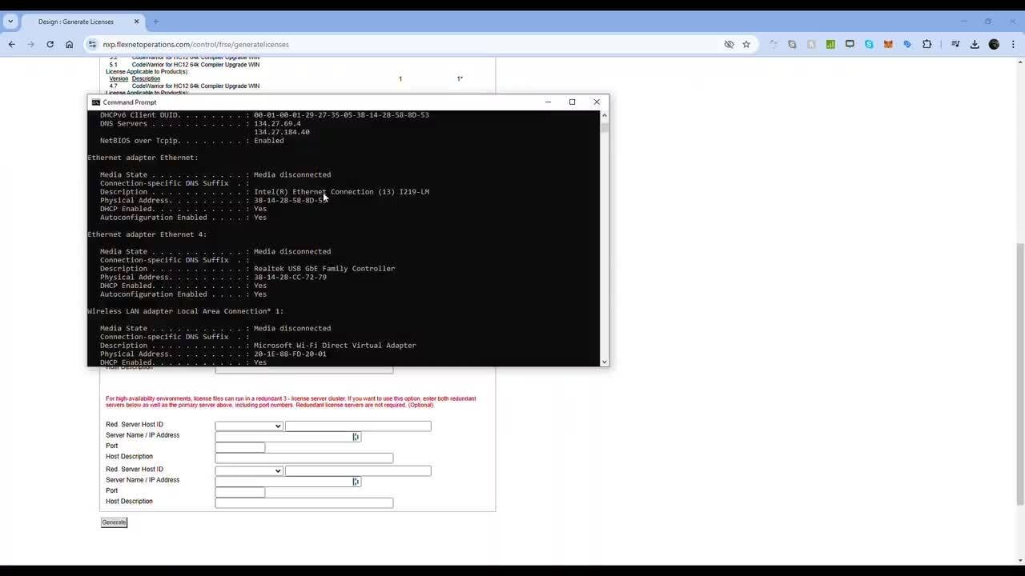
Task: Open a new browser tab
Action: coord(155,22)
